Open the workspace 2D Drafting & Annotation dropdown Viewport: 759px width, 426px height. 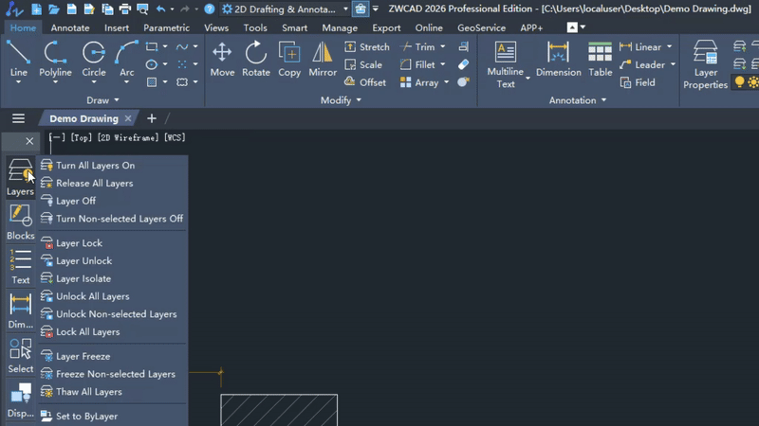click(286, 9)
